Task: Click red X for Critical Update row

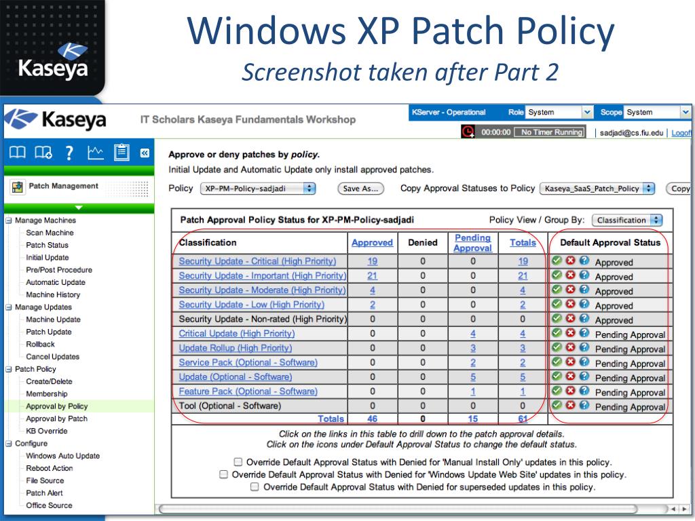Action: pos(570,332)
